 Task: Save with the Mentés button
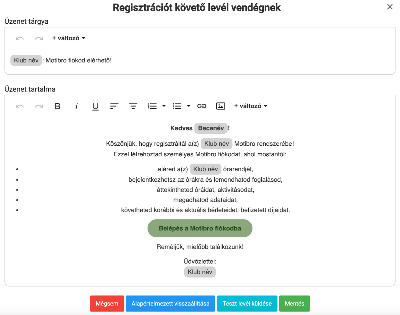[294, 304]
